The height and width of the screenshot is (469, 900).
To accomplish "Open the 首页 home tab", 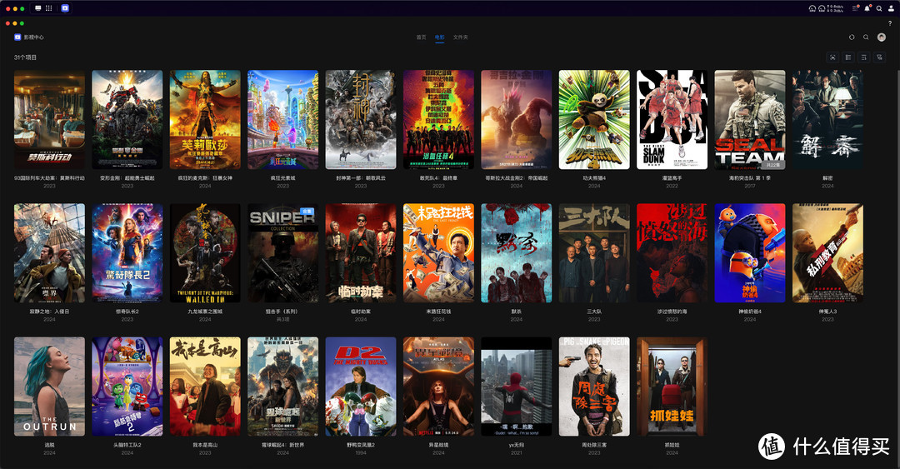I will coord(421,37).
